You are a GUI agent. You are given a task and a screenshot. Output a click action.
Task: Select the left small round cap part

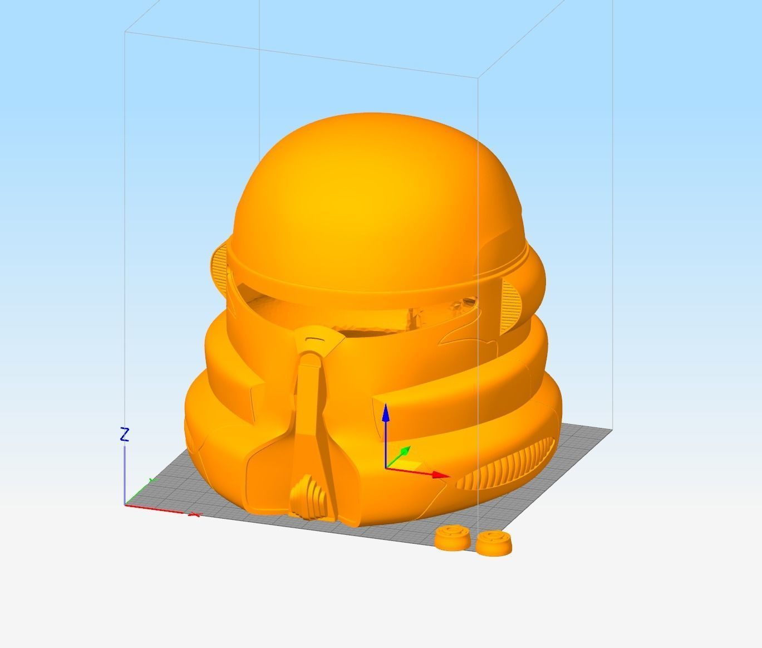click(x=451, y=538)
